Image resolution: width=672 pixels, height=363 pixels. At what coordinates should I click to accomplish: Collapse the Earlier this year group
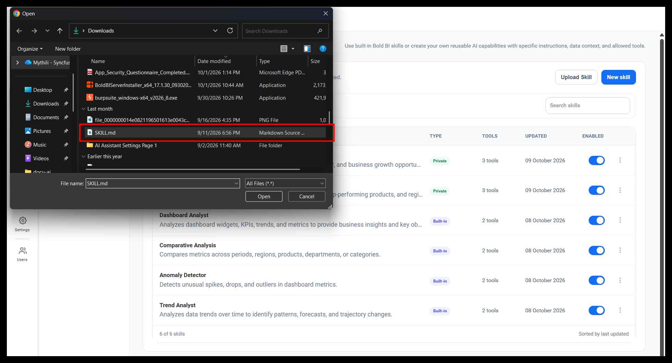pyautogui.click(x=83, y=157)
